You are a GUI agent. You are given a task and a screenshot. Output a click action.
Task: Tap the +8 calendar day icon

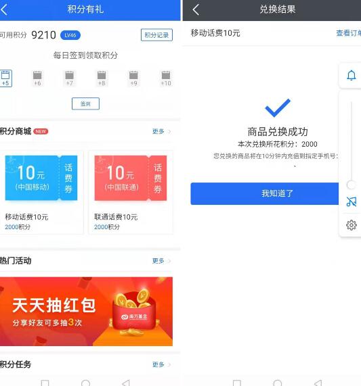[x=102, y=78]
